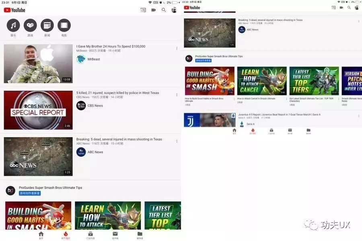Open options for Good Habits video, right screen
Image resolution: width=362 pixels, height=241 pixels.
[234, 99]
